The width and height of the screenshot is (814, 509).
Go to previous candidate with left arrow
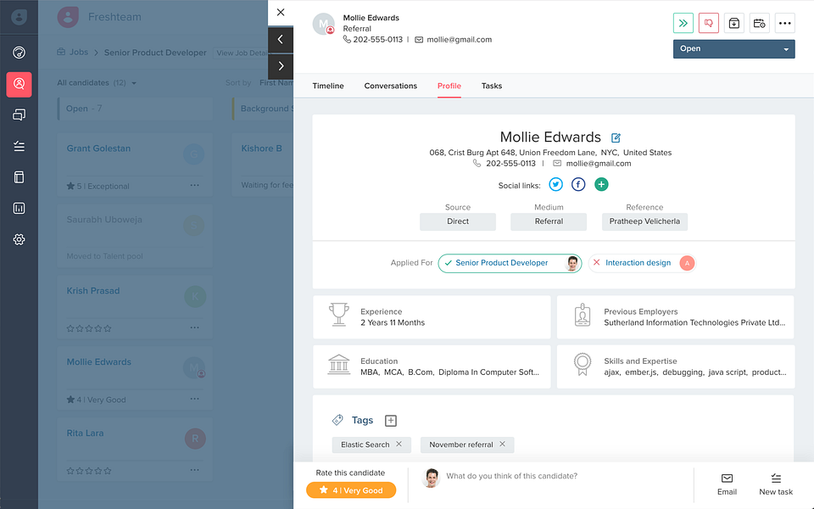(x=281, y=40)
